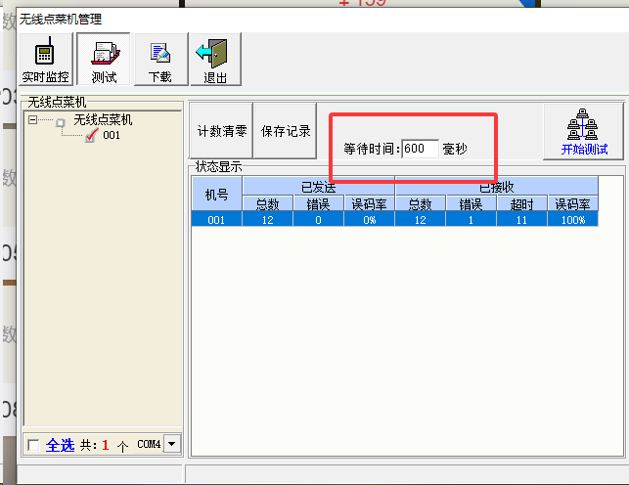
Task: Select the 无线点菜机 root tree label
Action: 103,120
